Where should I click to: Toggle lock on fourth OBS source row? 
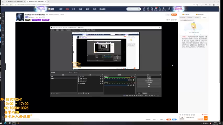point(103,82)
